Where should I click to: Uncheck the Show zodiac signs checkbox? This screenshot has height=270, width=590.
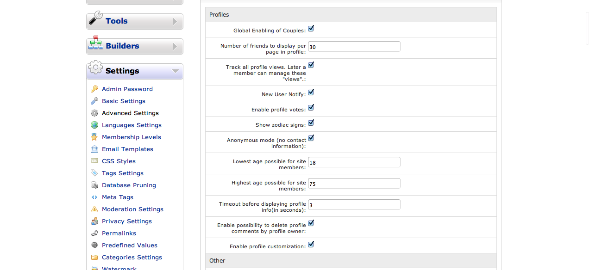coord(311,123)
